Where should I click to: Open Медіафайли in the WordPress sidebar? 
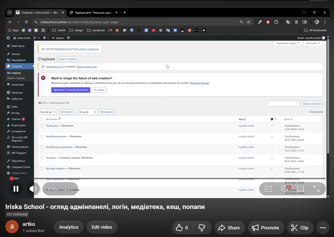[19, 60]
